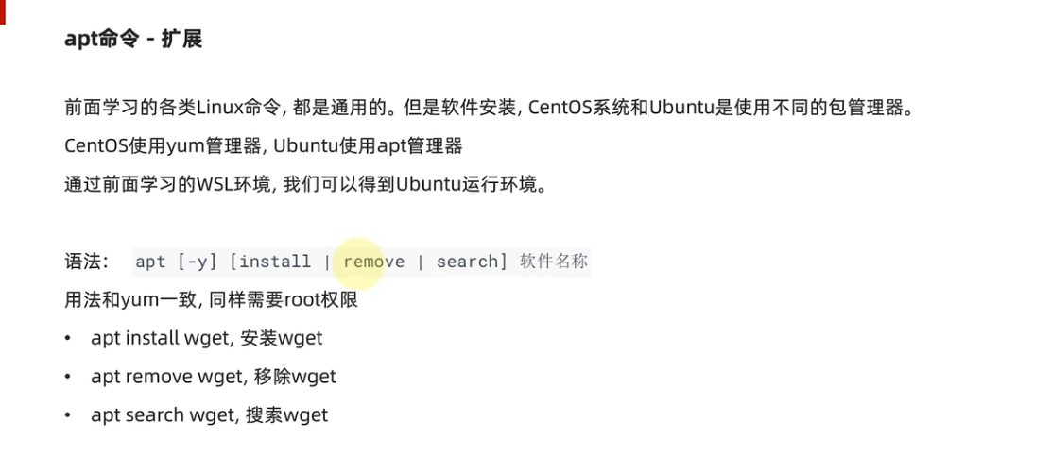Click the '语法:' label
This screenshot has height=456, width=1051.
click(x=87, y=262)
